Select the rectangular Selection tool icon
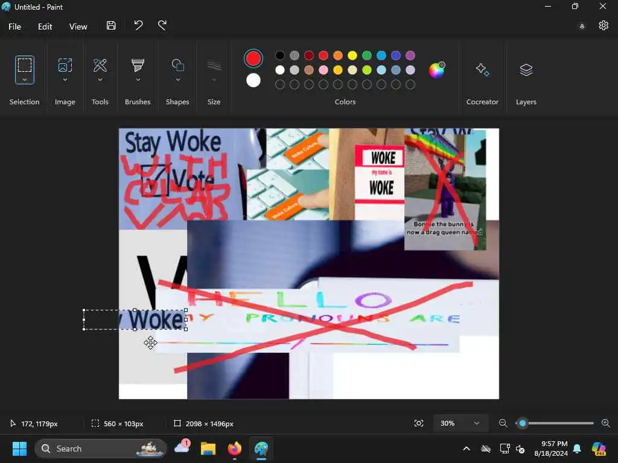618x463 pixels. pyautogui.click(x=24, y=65)
